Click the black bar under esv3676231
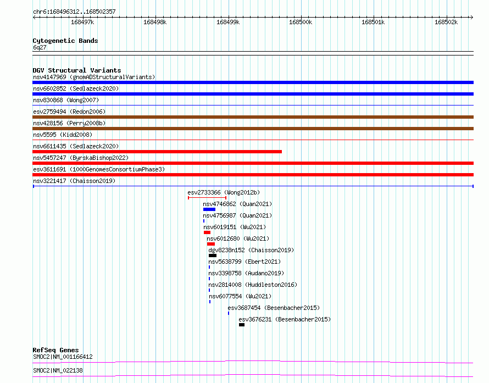This screenshot has height=383, width=489. [242, 325]
